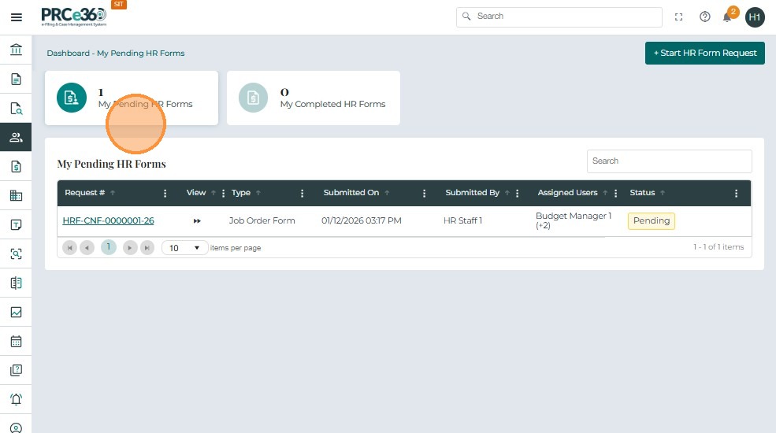Open items per page dropdown

click(184, 248)
